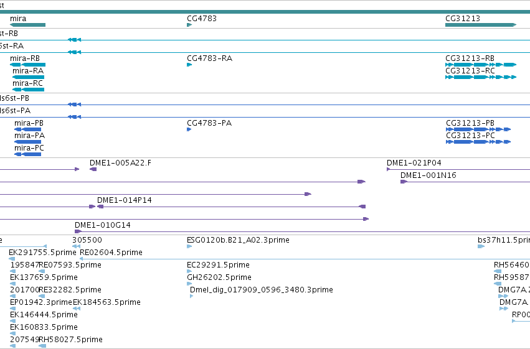The width and height of the screenshot is (530, 349).
Task: Click the mira-PA protein feature
Action: coord(28,142)
